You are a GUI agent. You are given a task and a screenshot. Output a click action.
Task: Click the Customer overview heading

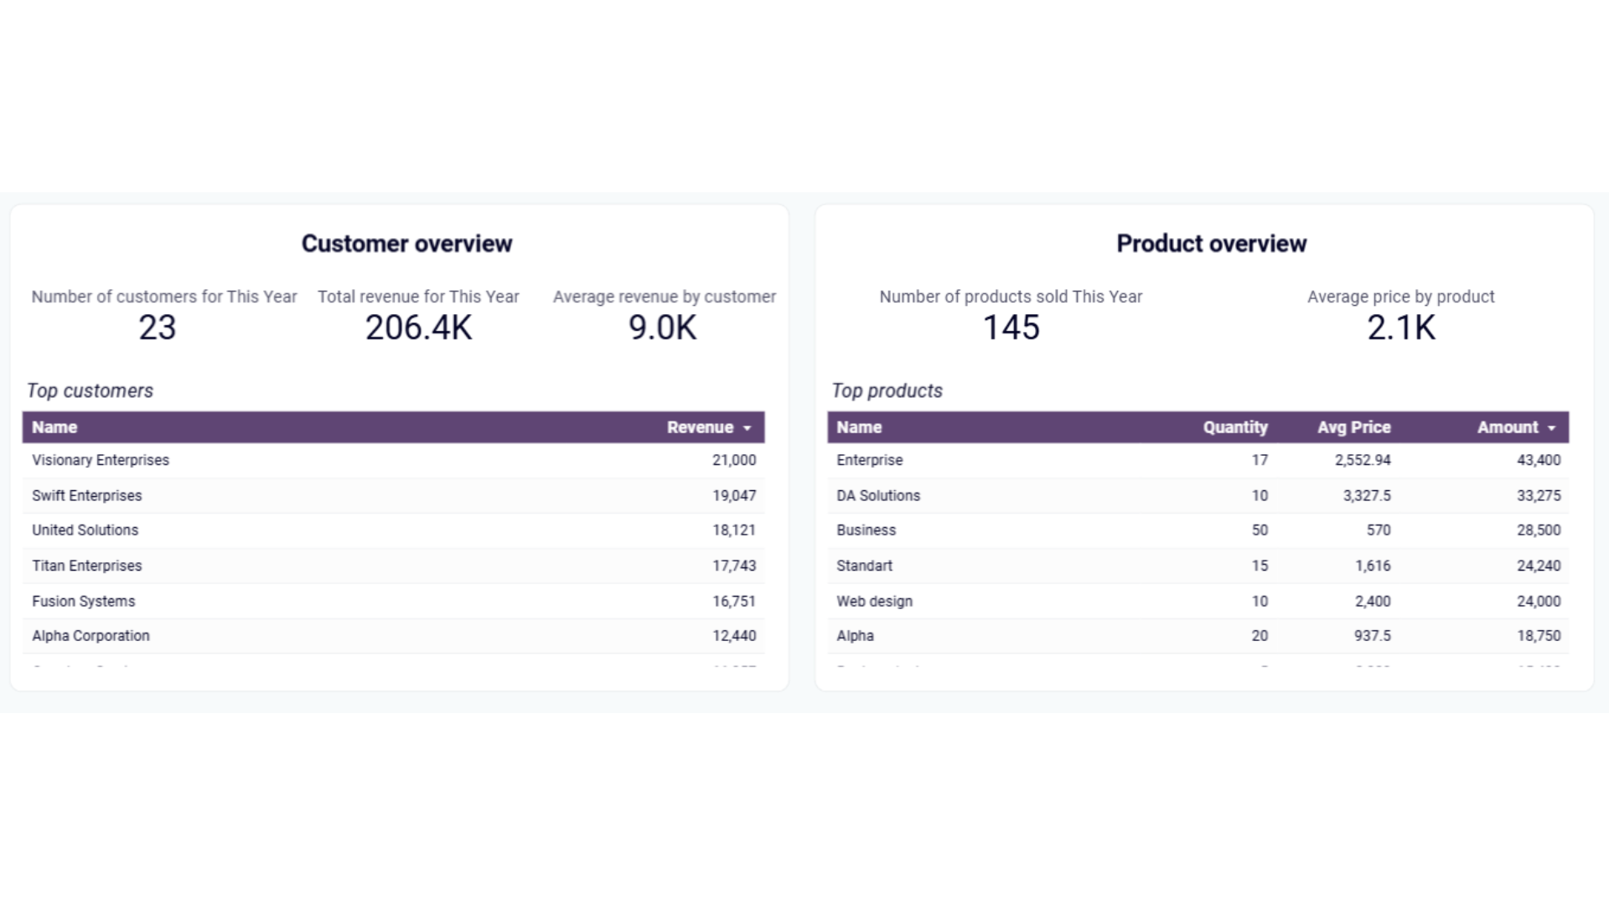point(406,244)
